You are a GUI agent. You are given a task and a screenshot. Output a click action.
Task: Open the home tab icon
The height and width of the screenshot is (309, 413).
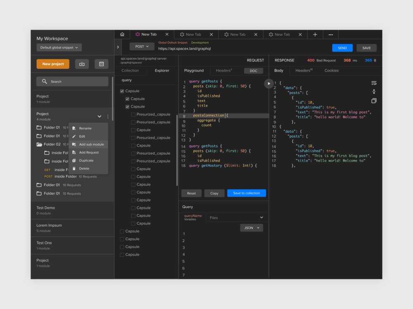click(122, 35)
